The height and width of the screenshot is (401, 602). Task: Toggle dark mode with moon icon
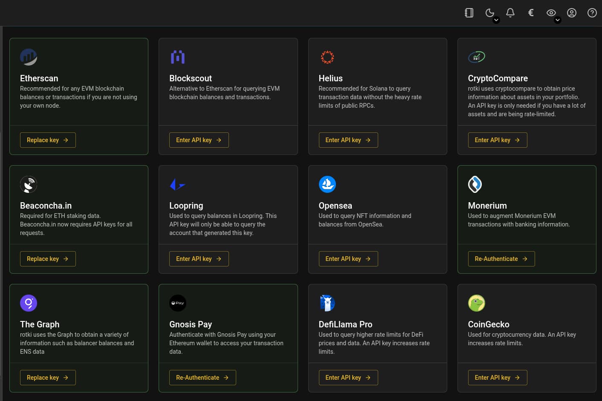489,13
